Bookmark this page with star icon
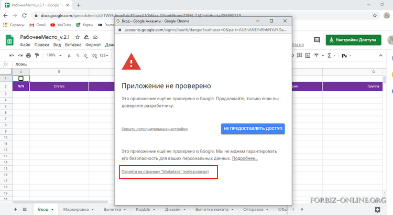Screen dimensions: 393x215 [375, 16]
